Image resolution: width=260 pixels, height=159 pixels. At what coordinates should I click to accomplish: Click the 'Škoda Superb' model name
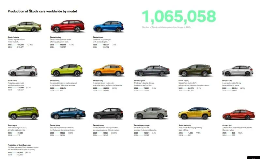pyautogui.click(x=139, y=81)
